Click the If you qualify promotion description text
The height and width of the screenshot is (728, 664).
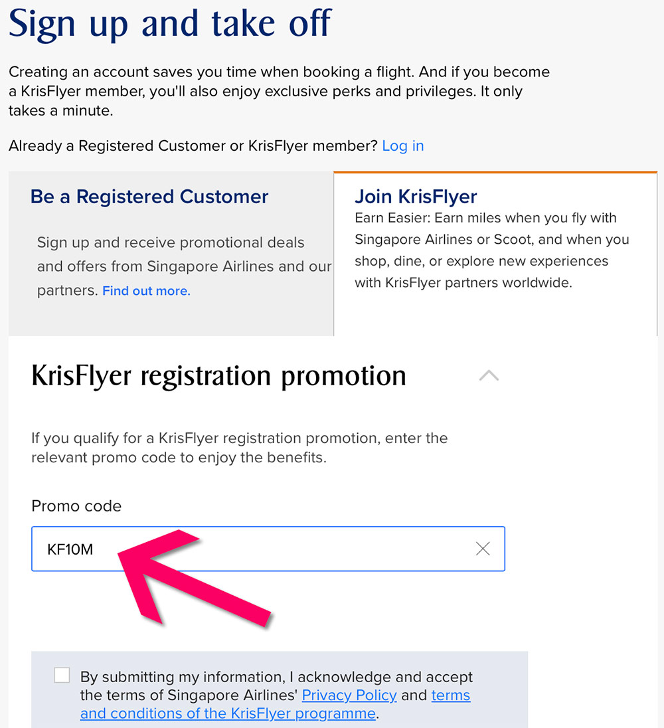pos(239,448)
